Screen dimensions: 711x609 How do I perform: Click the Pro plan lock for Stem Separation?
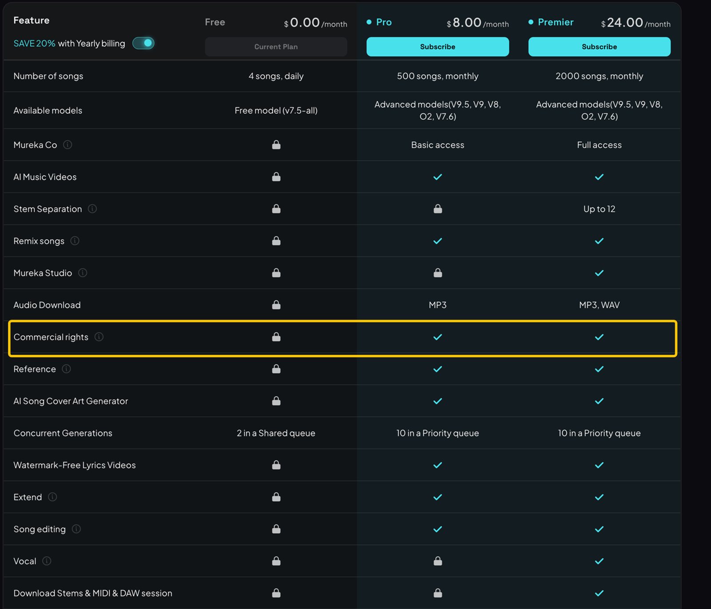(x=438, y=209)
